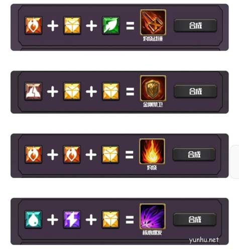Select the brown cracked rock gem
Screen dimensions: 239x251
[33, 91]
